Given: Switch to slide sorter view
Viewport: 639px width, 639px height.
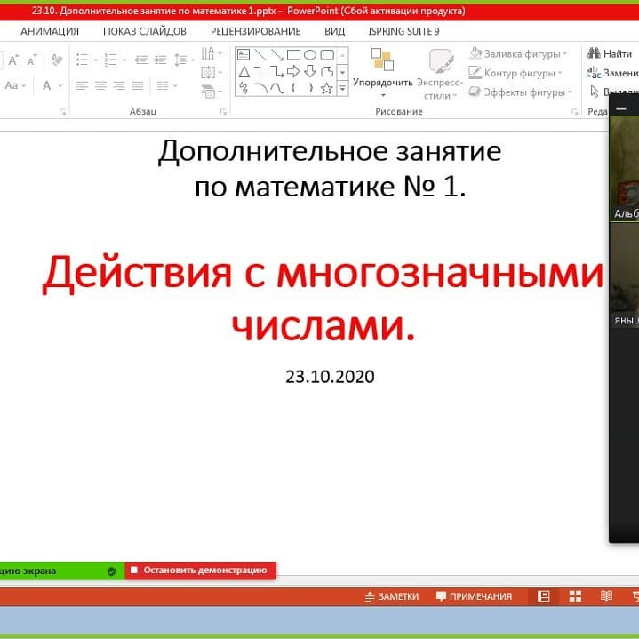Looking at the screenshot, I should click(575, 596).
